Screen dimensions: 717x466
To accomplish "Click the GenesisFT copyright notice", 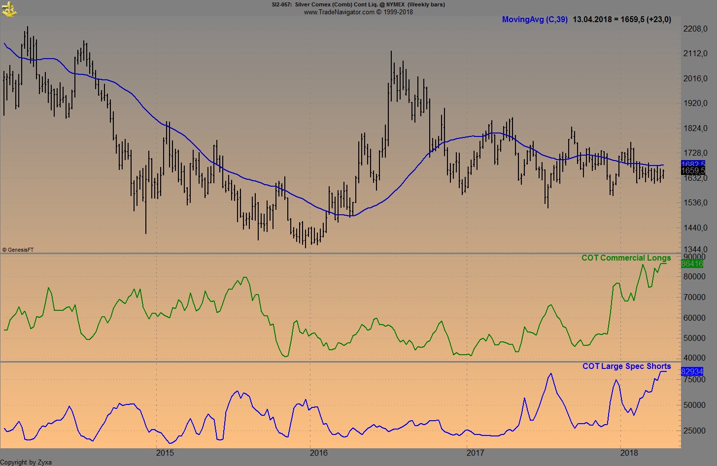I will 19,250.
